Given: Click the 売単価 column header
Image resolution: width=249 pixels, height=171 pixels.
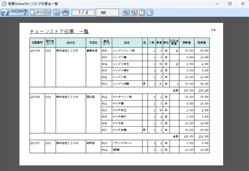Looking at the screenshot, I should coord(202,42).
